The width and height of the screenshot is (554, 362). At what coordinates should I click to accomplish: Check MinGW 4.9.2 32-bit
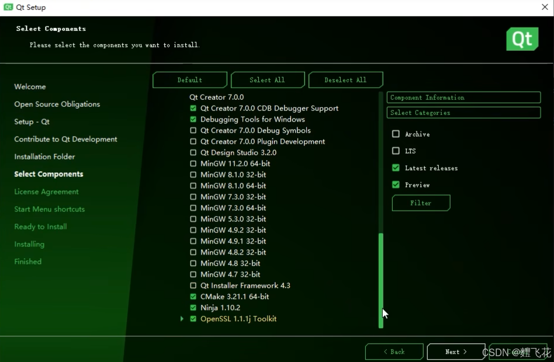pyautogui.click(x=193, y=230)
